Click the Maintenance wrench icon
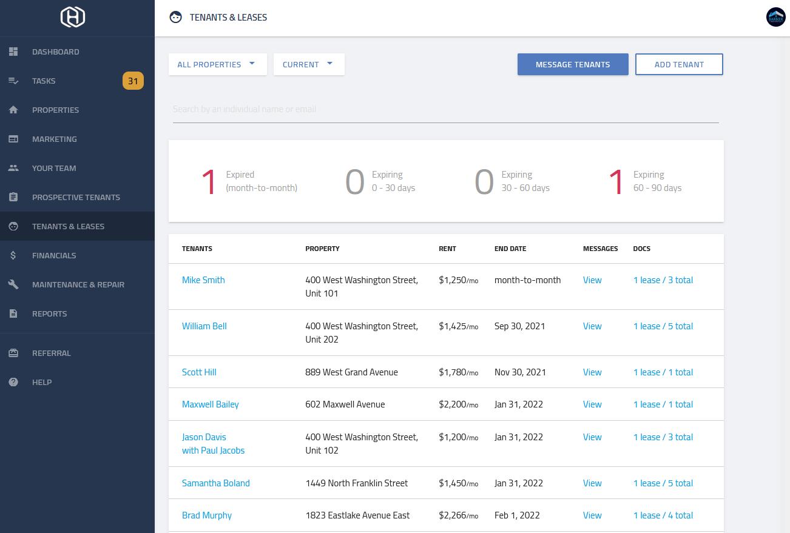Viewport: 790px width, 533px height. point(13,284)
